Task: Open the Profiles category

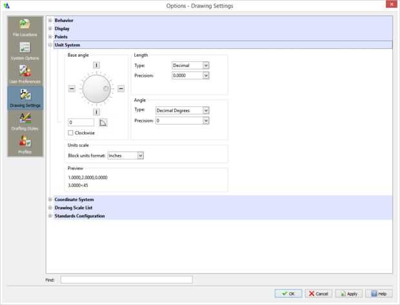Action: pyautogui.click(x=25, y=144)
